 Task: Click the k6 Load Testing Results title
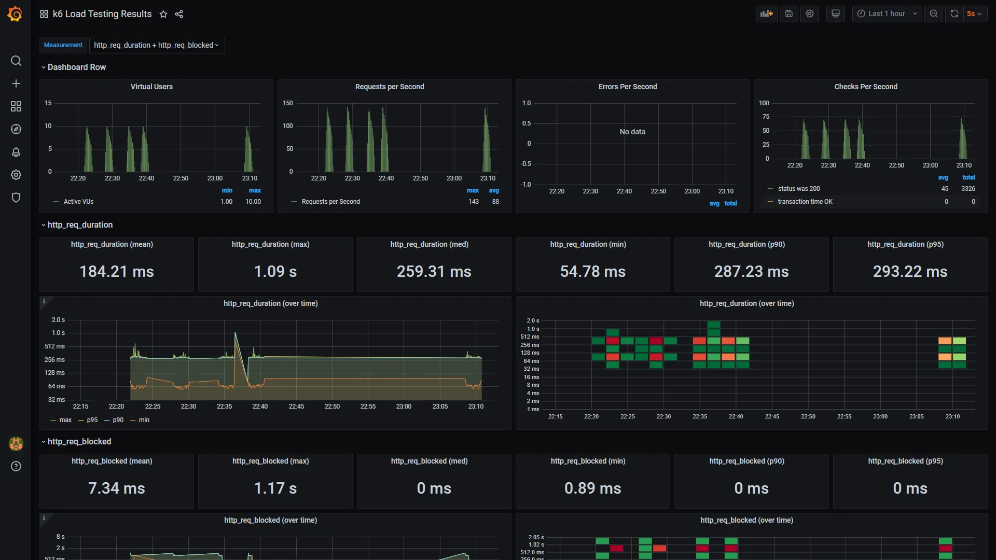click(x=102, y=14)
